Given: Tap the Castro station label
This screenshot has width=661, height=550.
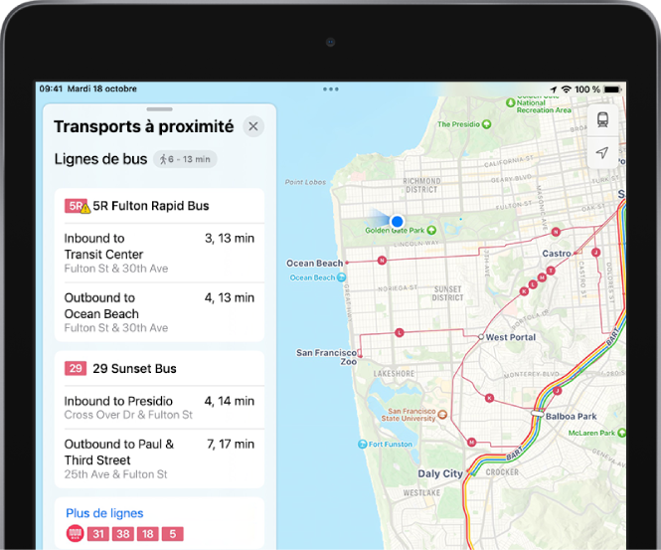Looking at the screenshot, I should pos(557,254).
